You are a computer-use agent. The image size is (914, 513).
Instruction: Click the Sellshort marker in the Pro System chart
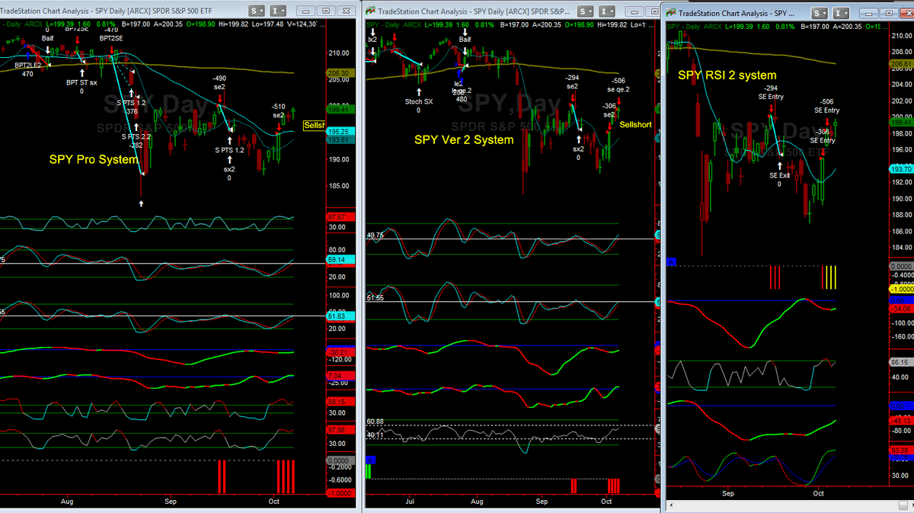pyautogui.click(x=315, y=124)
